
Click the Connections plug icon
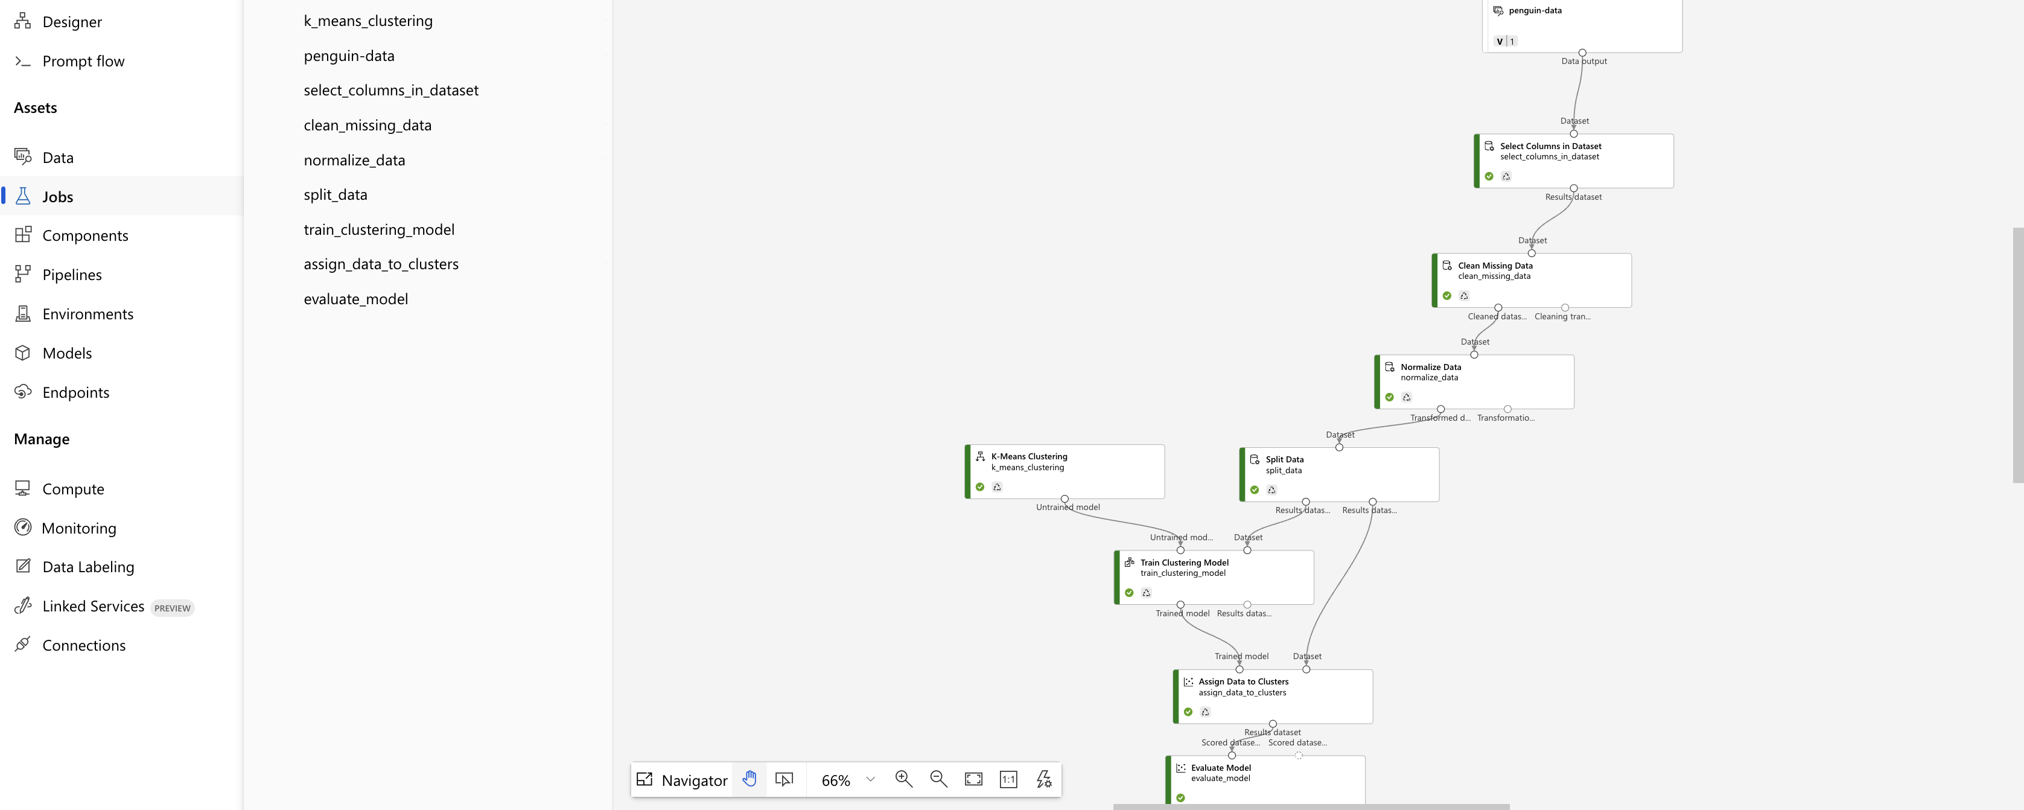23,644
